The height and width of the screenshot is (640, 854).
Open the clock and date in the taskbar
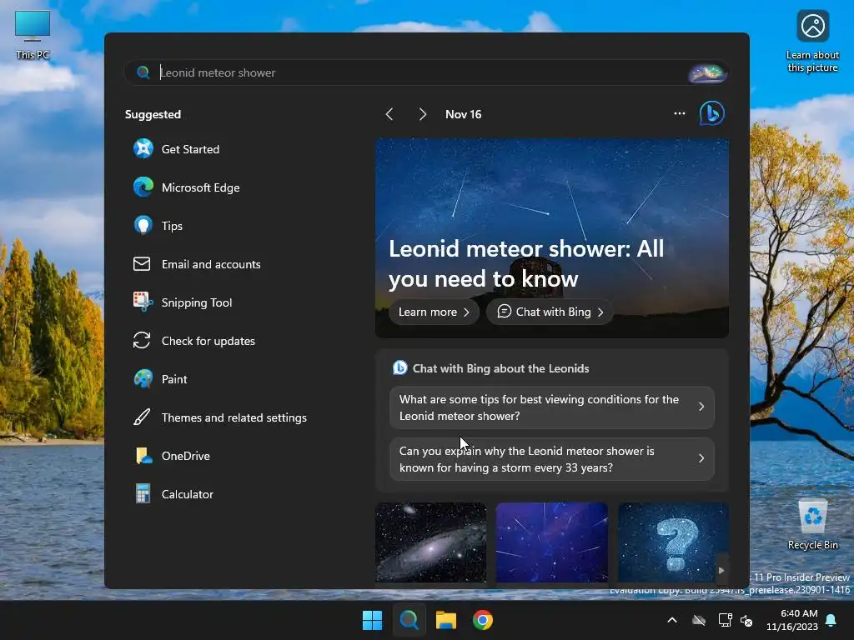pos(792,620)
